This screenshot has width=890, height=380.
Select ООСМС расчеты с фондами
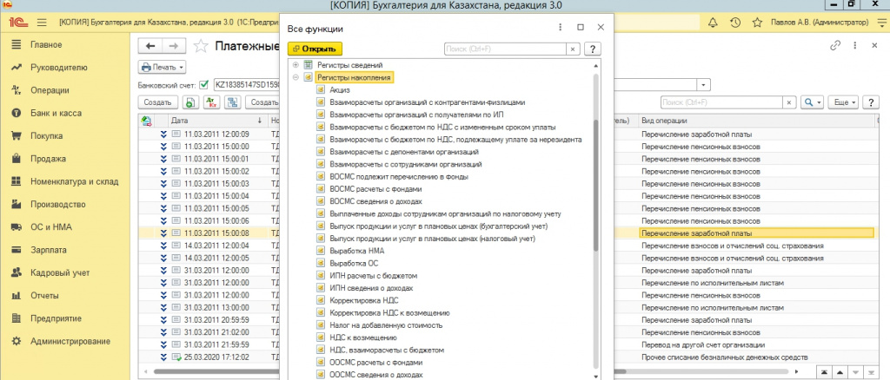click(x=376, y=363)
